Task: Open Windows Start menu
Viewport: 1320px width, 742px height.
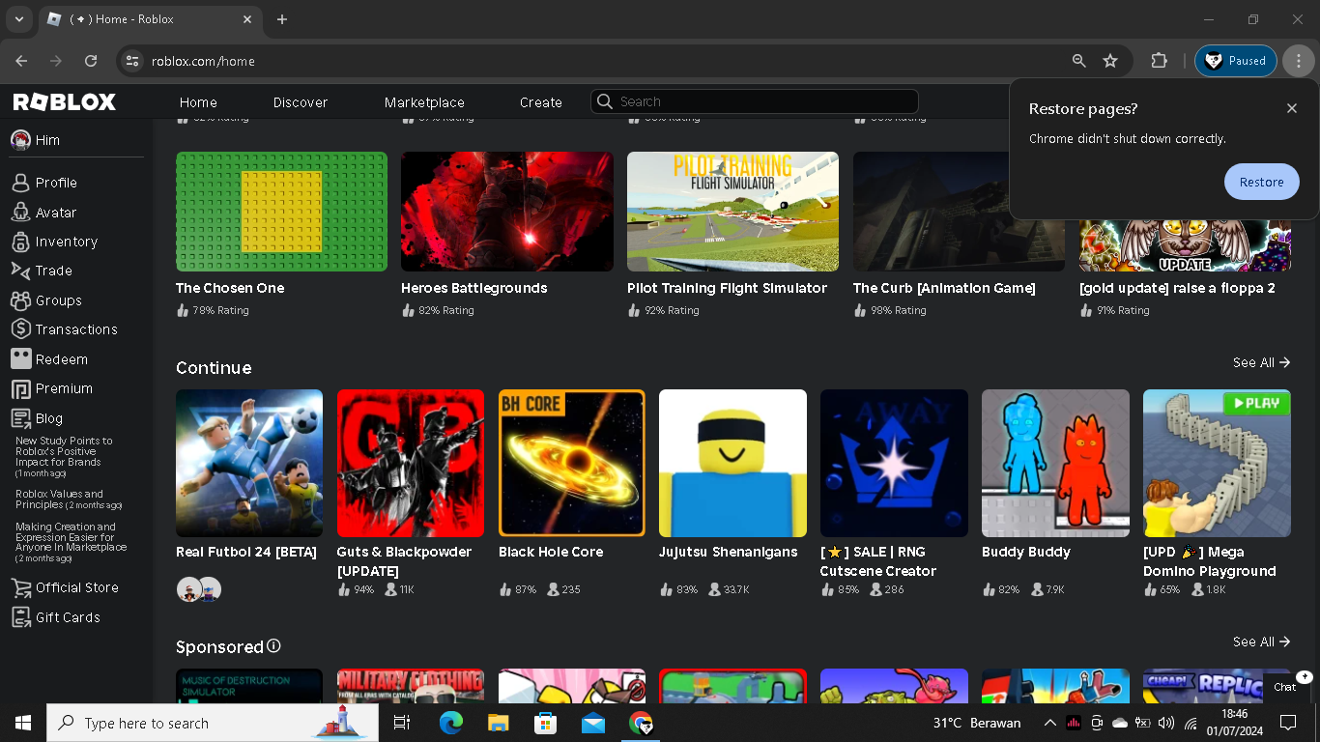Action: tap(23, 723)
